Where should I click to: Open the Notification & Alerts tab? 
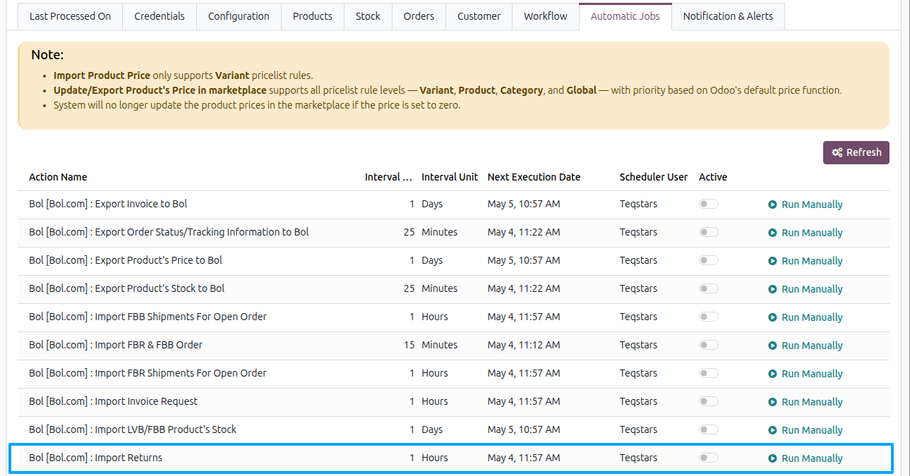(728, 16)
